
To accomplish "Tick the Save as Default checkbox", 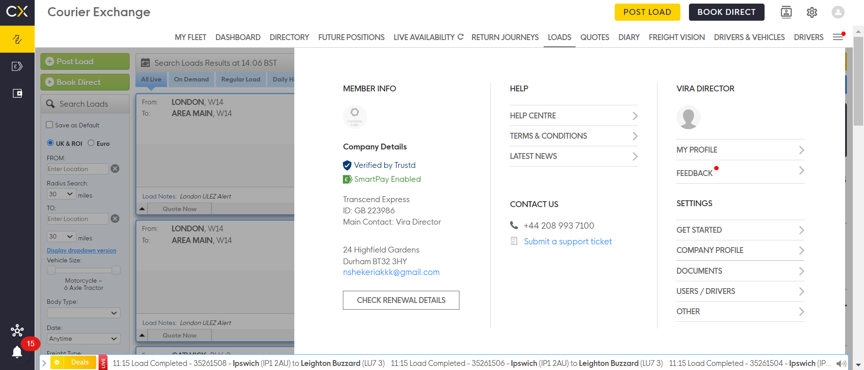I will point(49,125).
